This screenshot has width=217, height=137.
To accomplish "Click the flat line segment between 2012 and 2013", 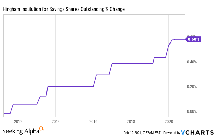I will (x=26, y=104).
